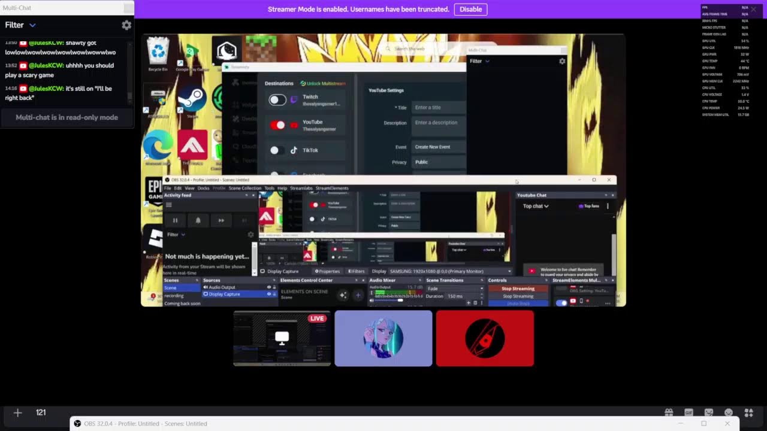Click the Unlock Multistream link
Image resolution: width=767 pixels, height=431 pixels.
click(x=324, y=83)
